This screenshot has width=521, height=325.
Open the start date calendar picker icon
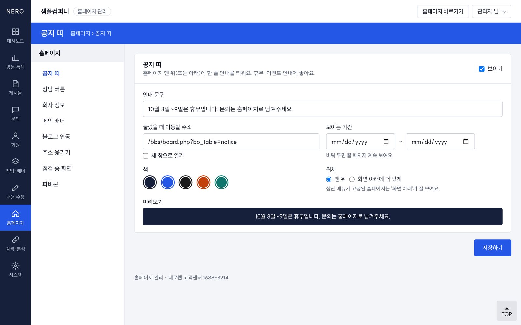tap(386, 141)
